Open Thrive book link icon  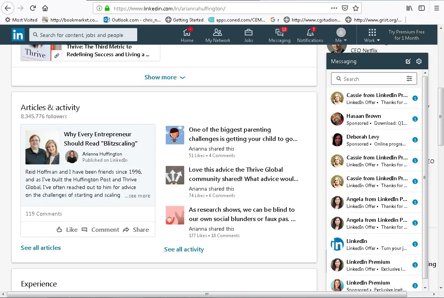coord(57,56)
